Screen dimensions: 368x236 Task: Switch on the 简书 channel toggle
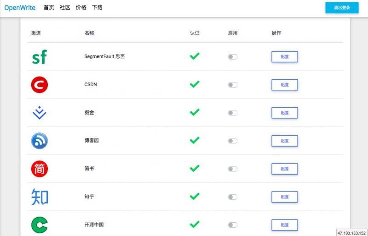[233, 169]
